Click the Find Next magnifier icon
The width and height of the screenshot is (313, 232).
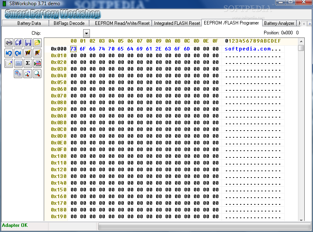28,74
